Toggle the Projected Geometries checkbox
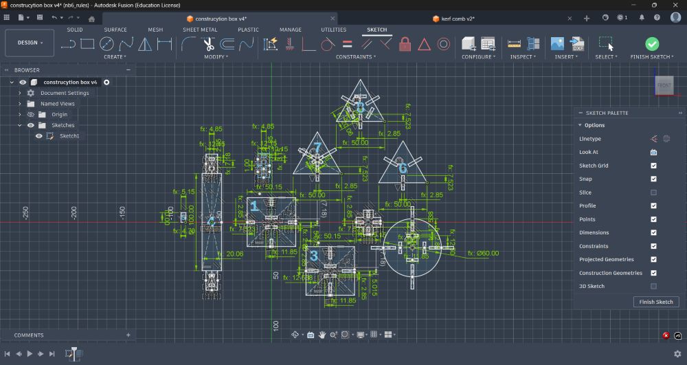The width and height of the screenshot is (687, 365). 653,259
